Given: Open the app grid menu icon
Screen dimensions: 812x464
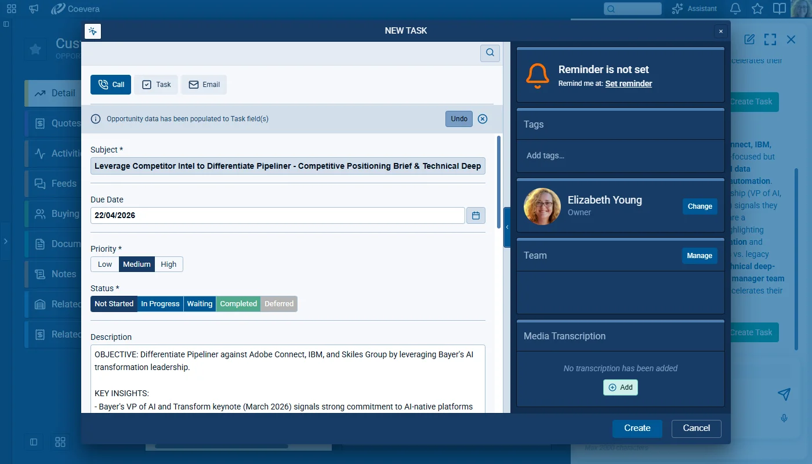Looking at the screenshot, I should [x=11, y=9].
